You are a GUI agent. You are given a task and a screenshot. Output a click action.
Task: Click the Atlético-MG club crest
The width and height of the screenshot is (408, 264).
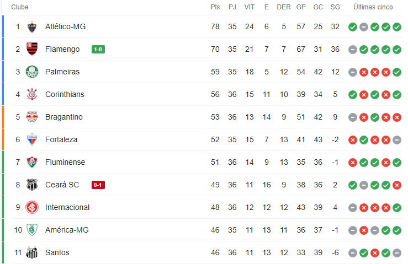[x=32, y=26]
